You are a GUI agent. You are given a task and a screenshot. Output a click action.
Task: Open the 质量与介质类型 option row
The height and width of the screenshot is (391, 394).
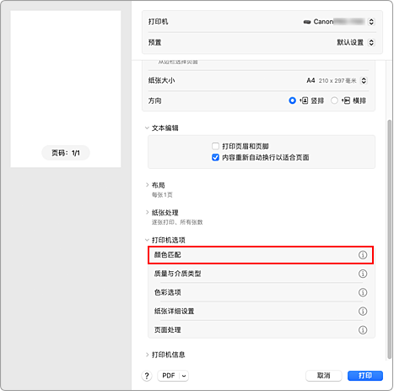261,274
